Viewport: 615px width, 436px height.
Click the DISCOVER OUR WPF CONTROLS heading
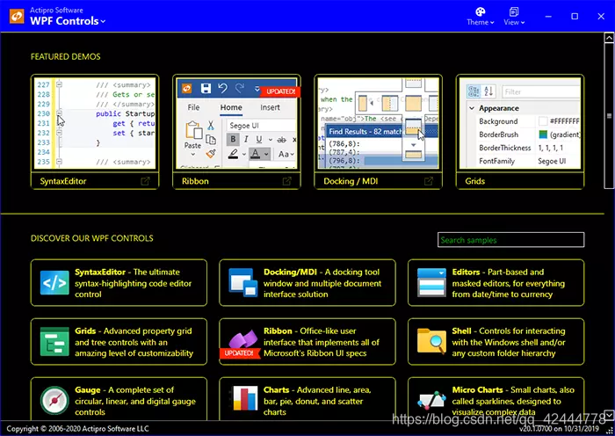click(91, 238)
